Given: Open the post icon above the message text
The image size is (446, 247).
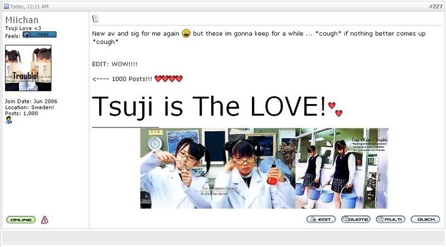Looking at the screenshot, I should pyautogui.click(x=95, y=18).
